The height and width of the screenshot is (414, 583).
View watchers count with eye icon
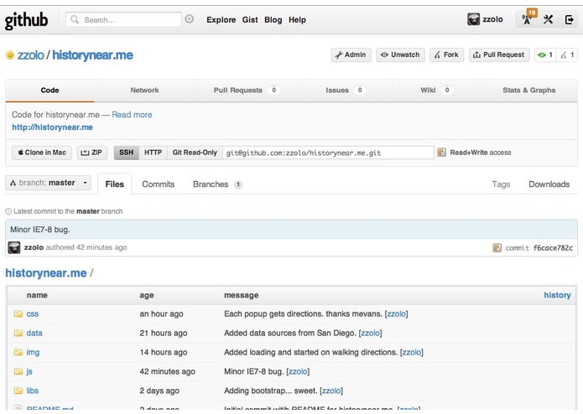(x=545, y=55)
